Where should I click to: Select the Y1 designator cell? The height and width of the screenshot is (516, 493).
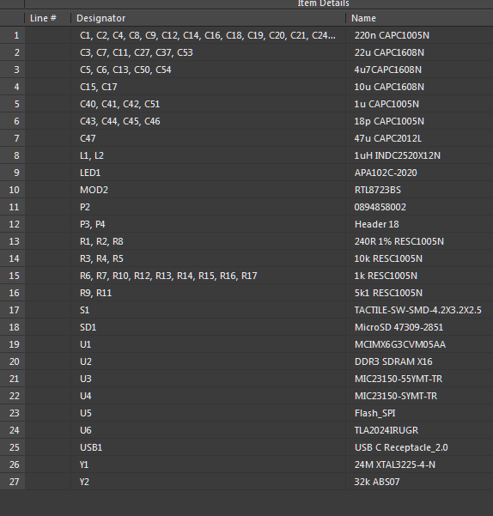[209, 464]
